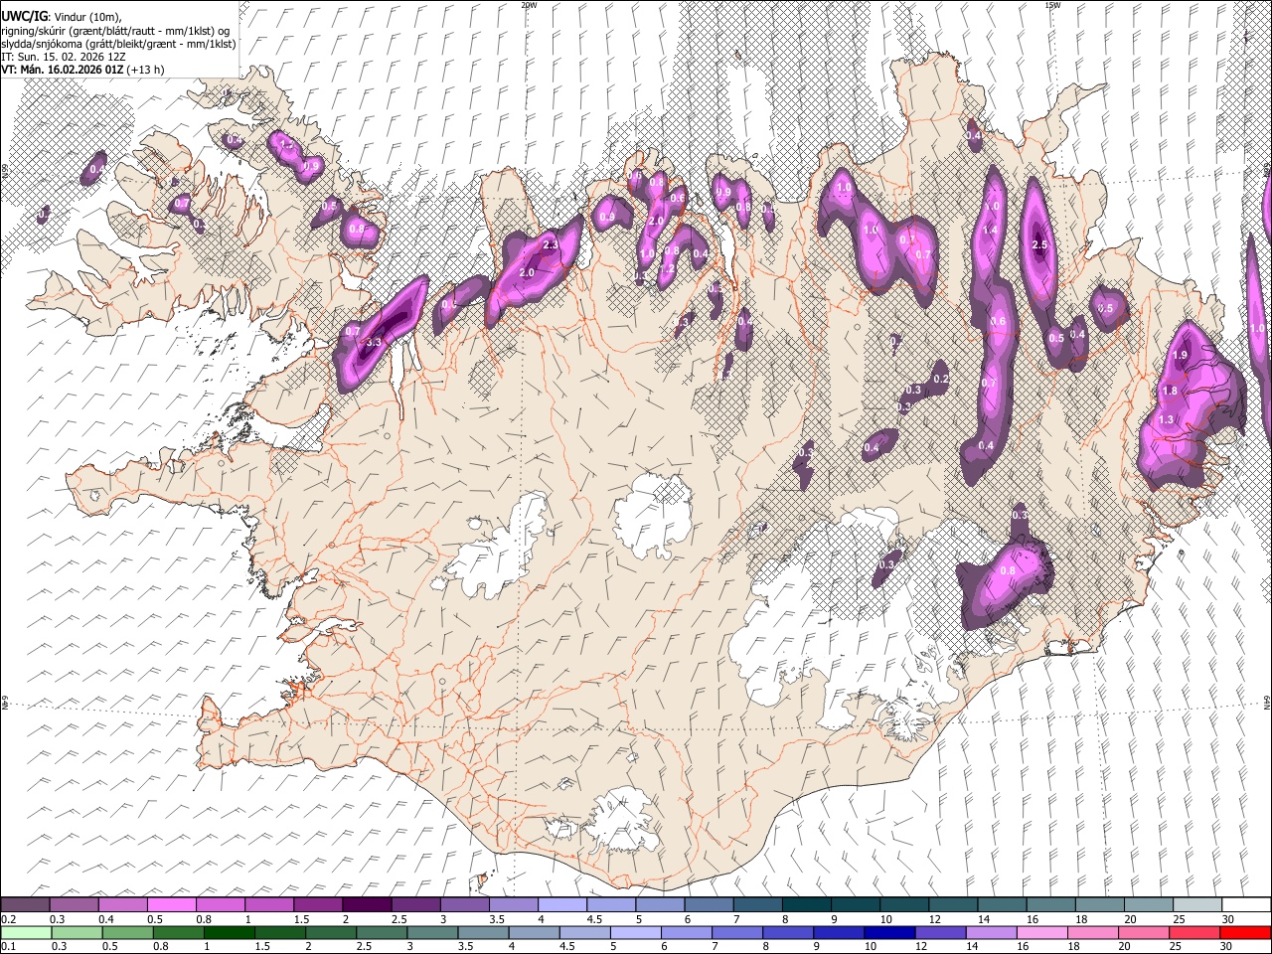Image resolution: width=1272 pixels, height=954 pixels.
Task: Pick top scale swatch between 1 and 1.5
Action: [x=269, y=905]
